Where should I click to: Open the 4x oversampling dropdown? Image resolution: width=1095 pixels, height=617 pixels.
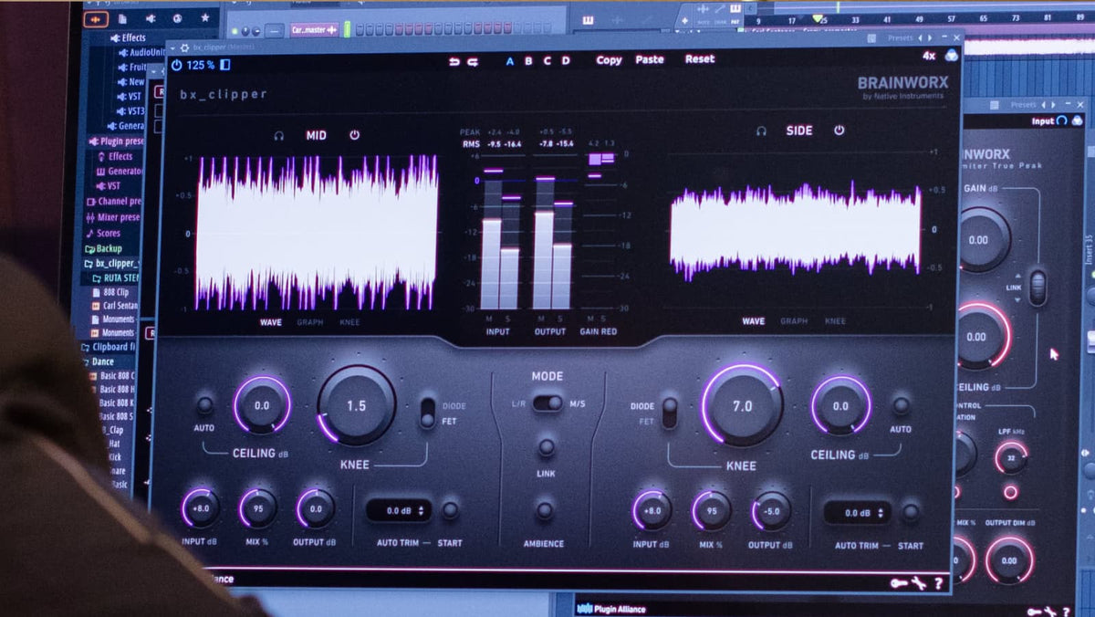[929, 56]
